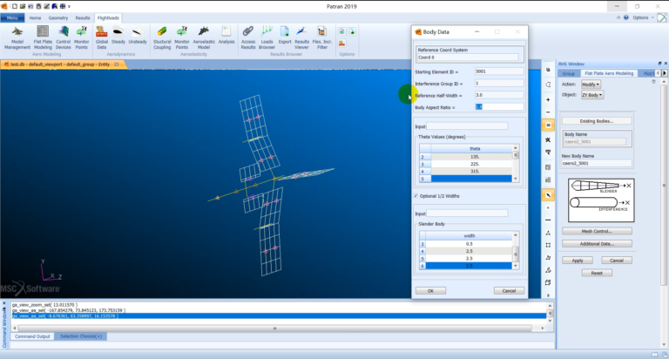Open the Aeroelastic Model tool
Viewport: 669px width, 359px height.
coord(204,38)
